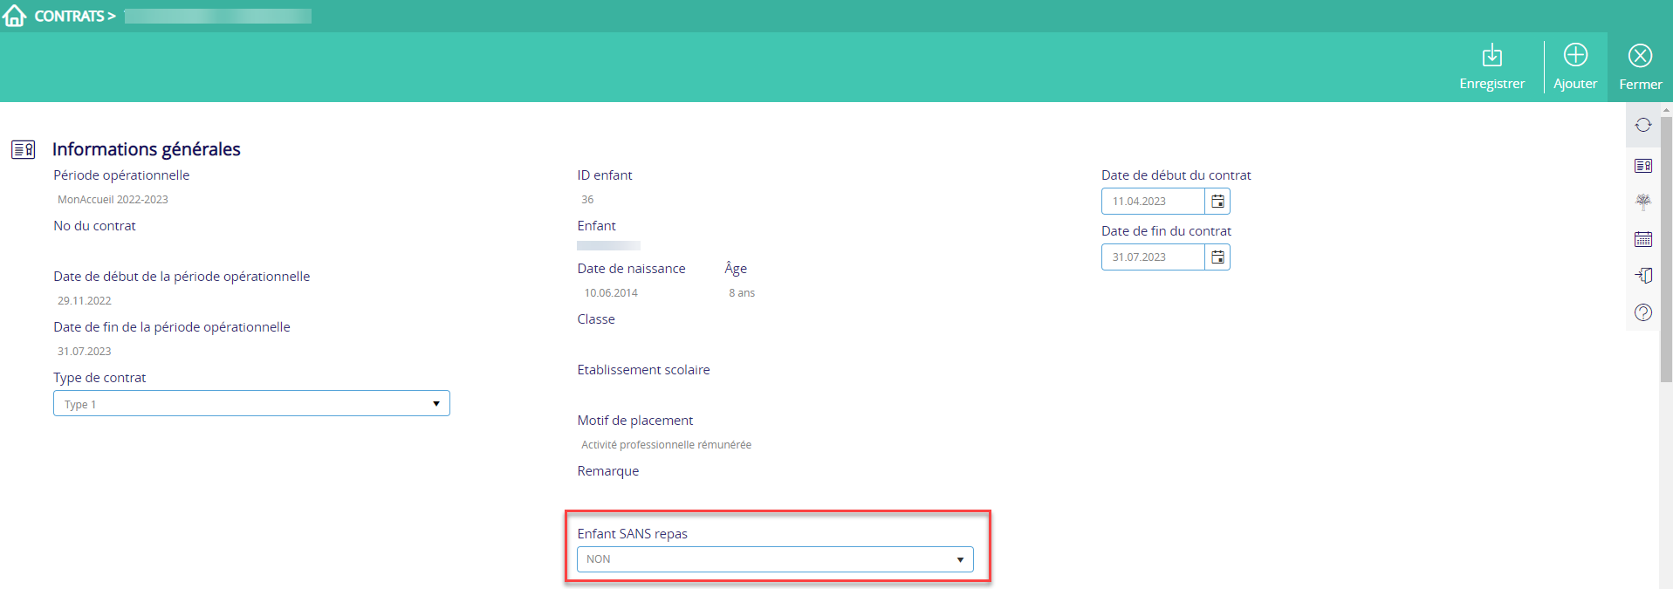Open the contract end date calendar picker
Screen dimensions: 1673x589
(x=1217, y=257)
